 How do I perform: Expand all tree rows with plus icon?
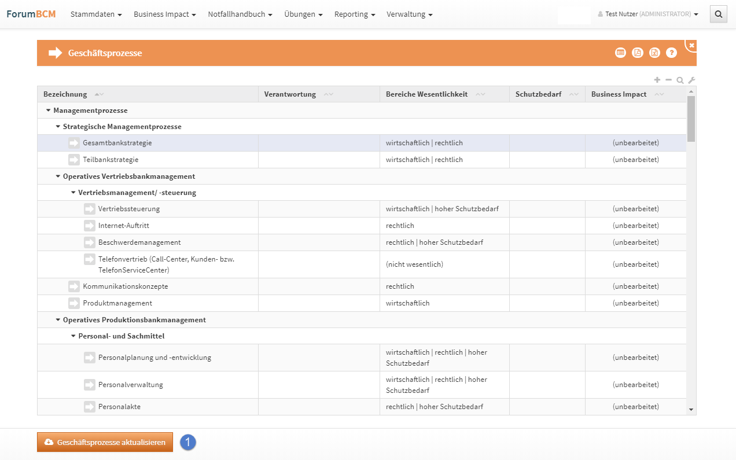click(657, 80)
